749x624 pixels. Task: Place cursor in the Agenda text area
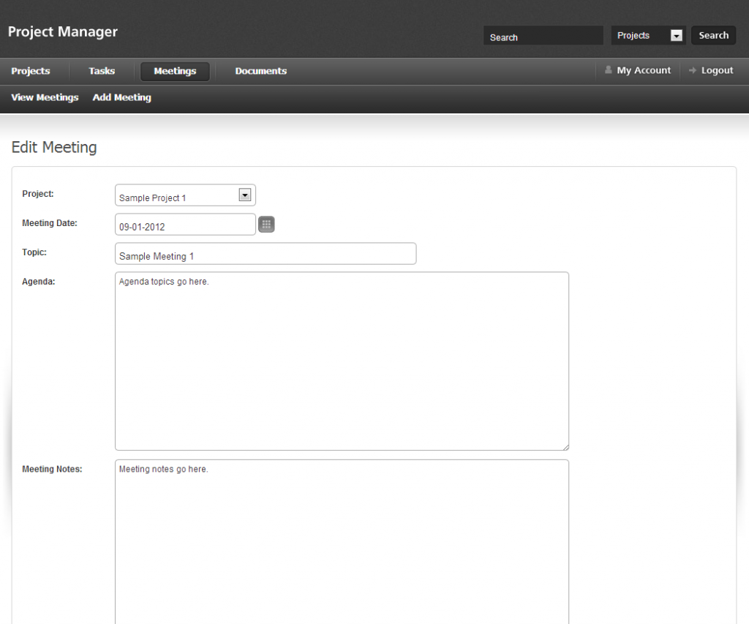point(342,361)
